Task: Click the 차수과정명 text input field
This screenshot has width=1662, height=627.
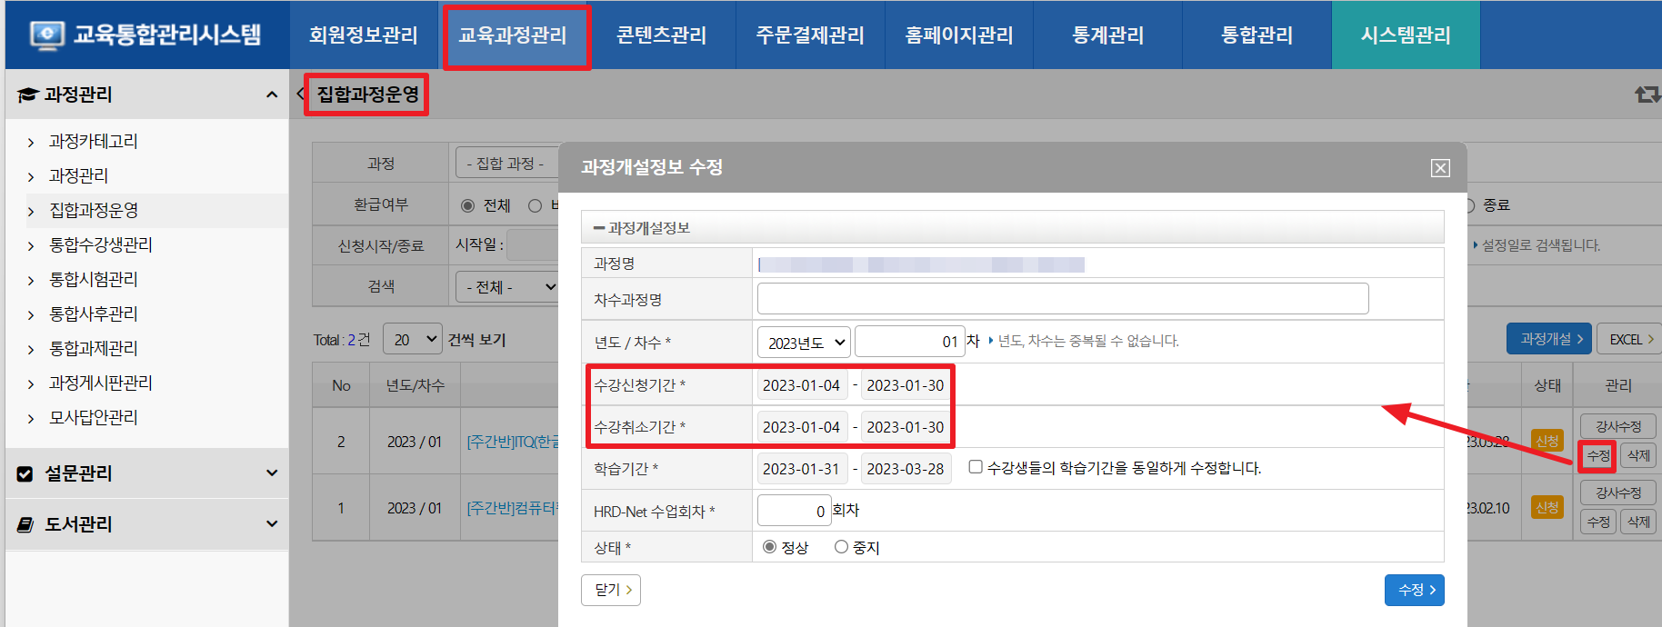Action: [x=1062, y=299]
